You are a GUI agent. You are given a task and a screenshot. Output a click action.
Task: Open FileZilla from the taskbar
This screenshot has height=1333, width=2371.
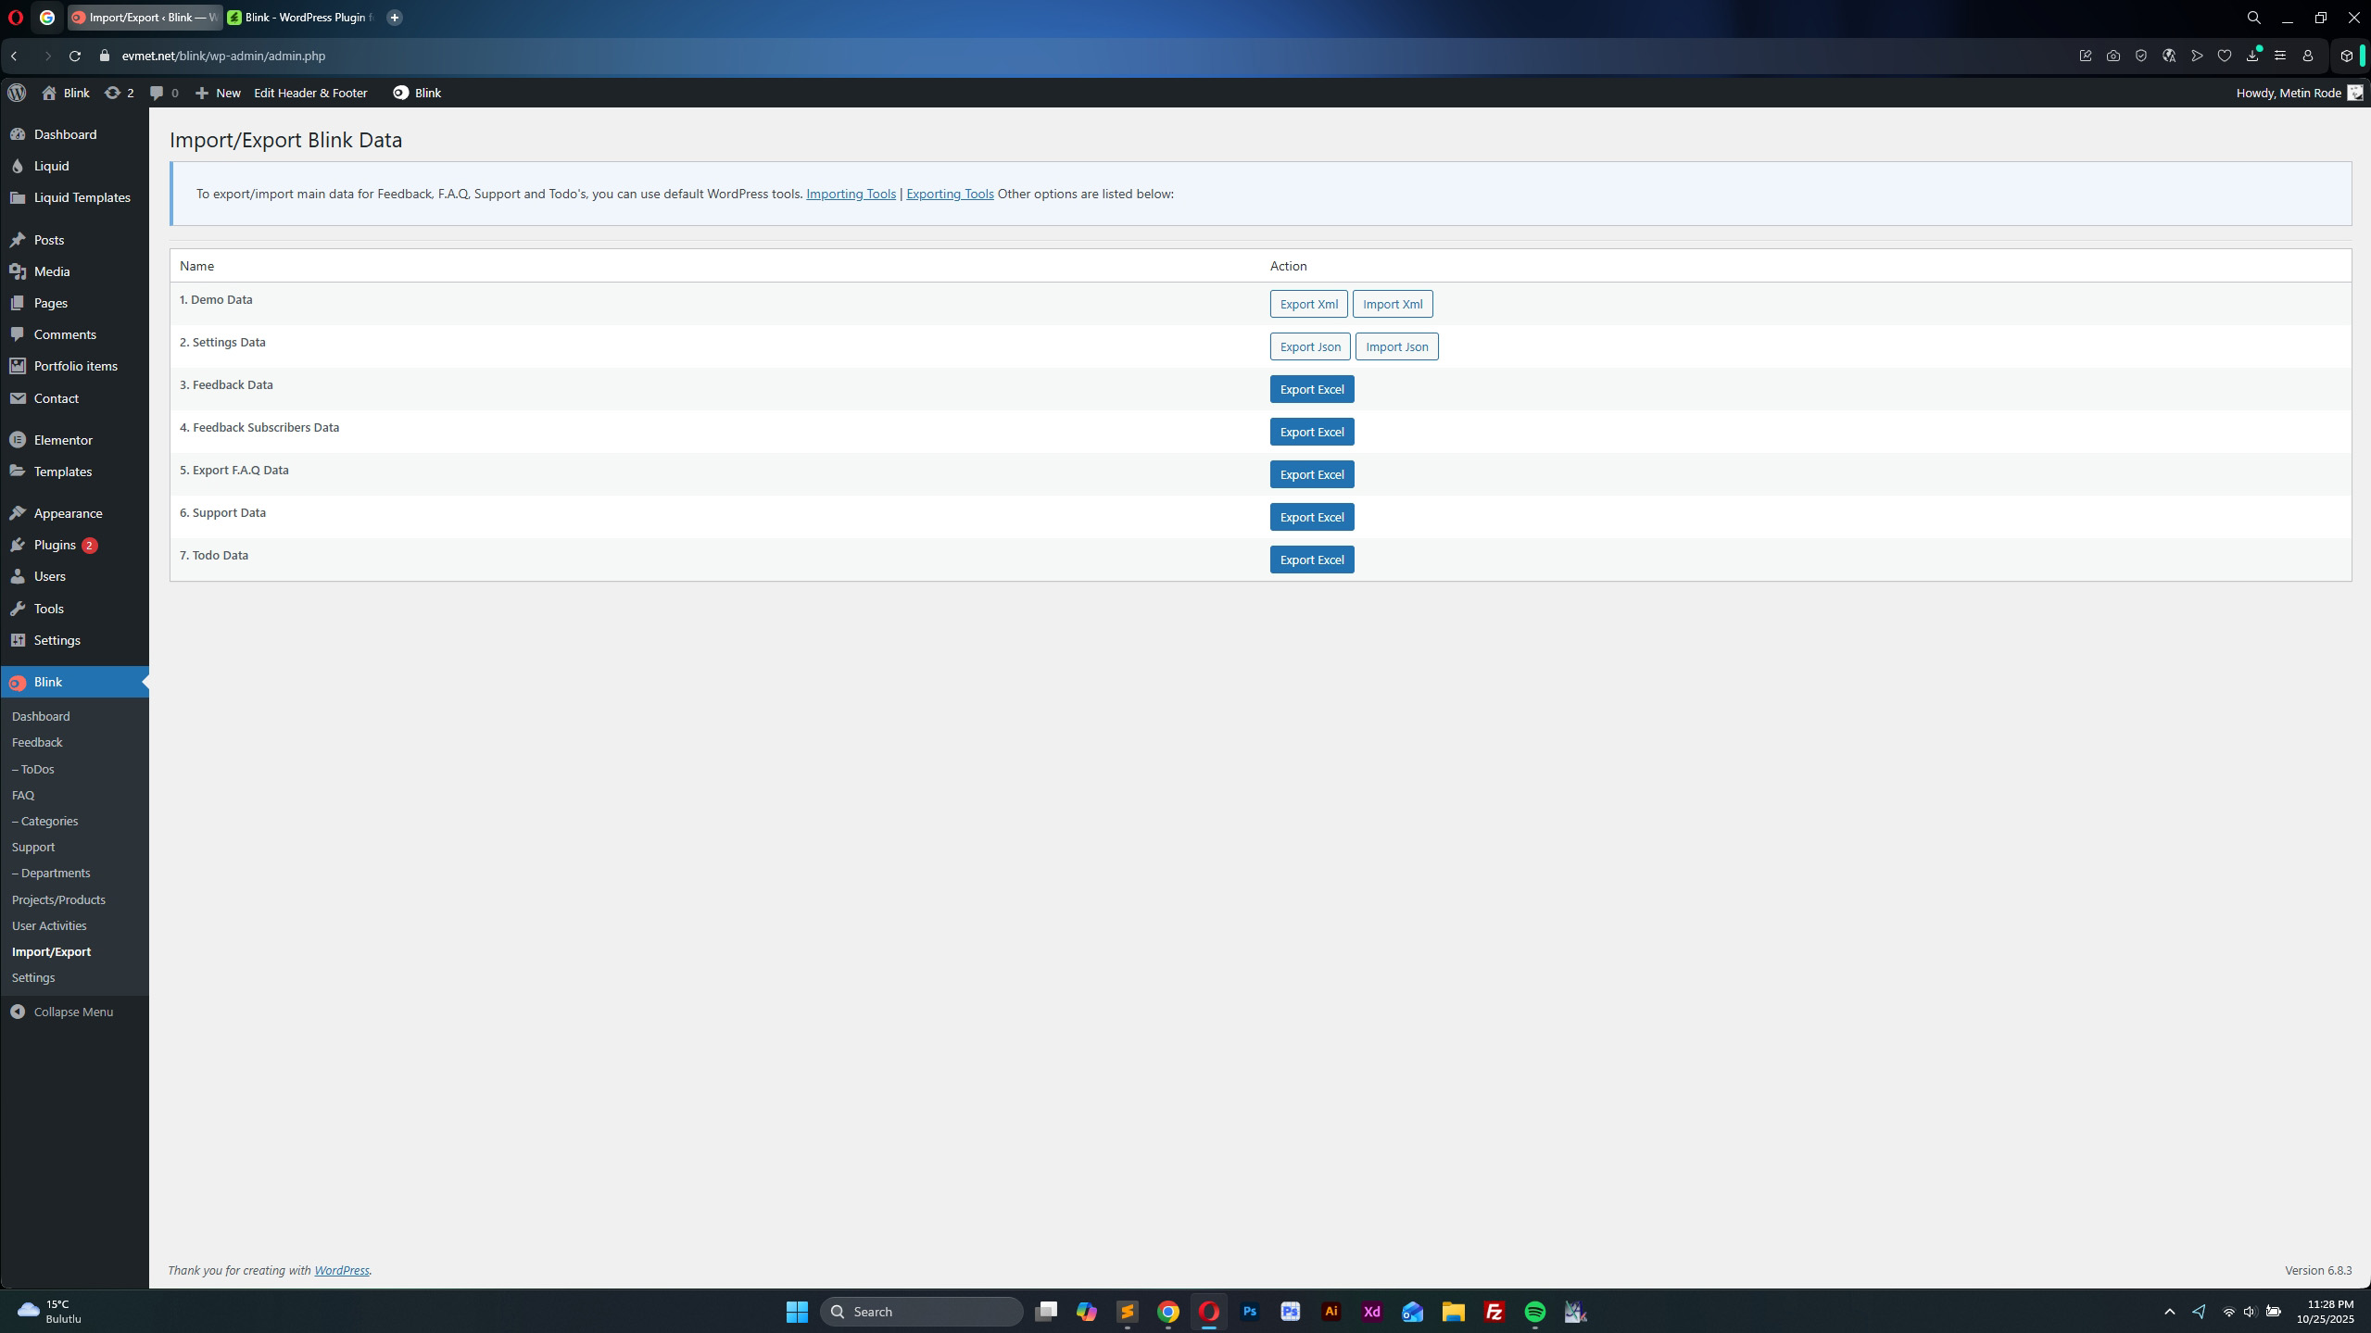[x=1494, y=1312]
